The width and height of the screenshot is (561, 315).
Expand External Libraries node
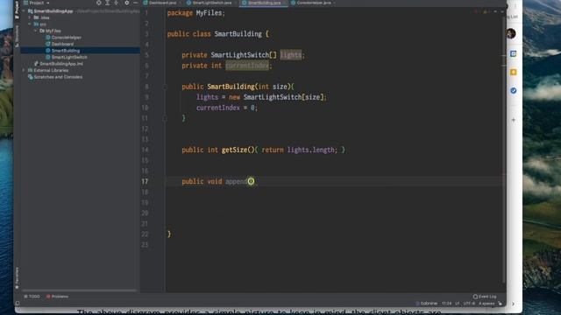(x=24, y=70)
